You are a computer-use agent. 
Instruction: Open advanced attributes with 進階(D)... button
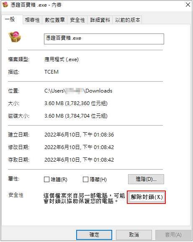click(146, 179)
